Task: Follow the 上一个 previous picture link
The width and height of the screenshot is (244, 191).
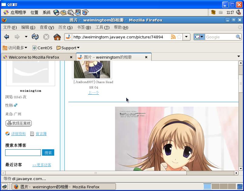Action: click(94, 93)
